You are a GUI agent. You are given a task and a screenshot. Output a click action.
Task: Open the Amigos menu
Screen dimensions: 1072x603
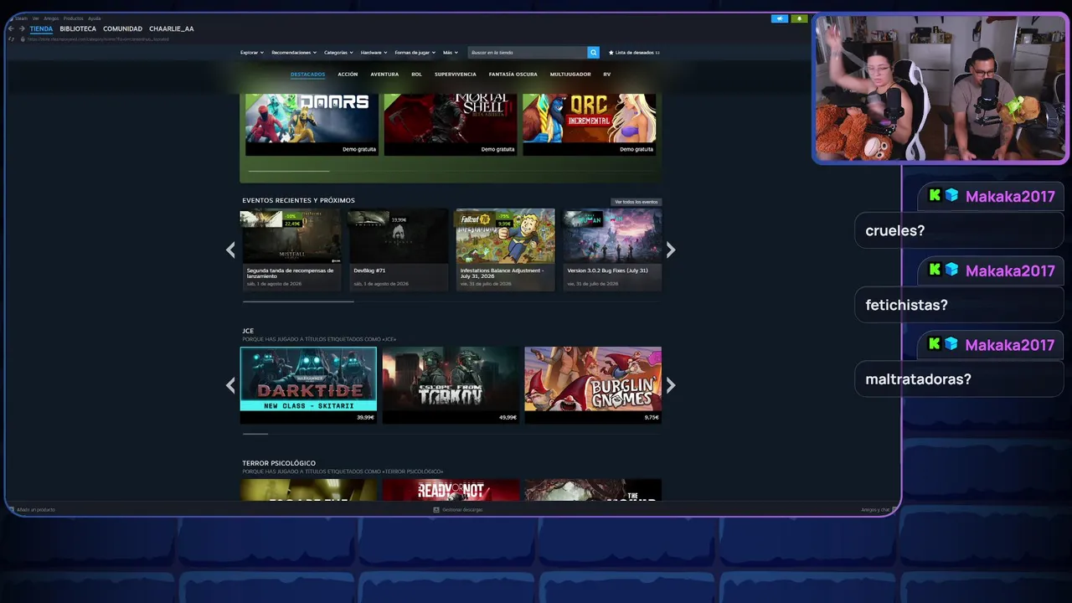point(51,18)
